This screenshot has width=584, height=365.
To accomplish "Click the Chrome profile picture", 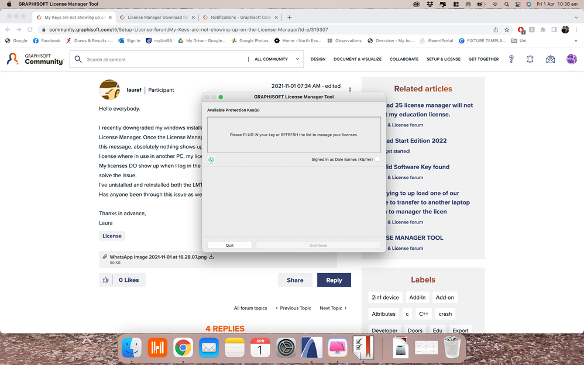I will 565,30.
